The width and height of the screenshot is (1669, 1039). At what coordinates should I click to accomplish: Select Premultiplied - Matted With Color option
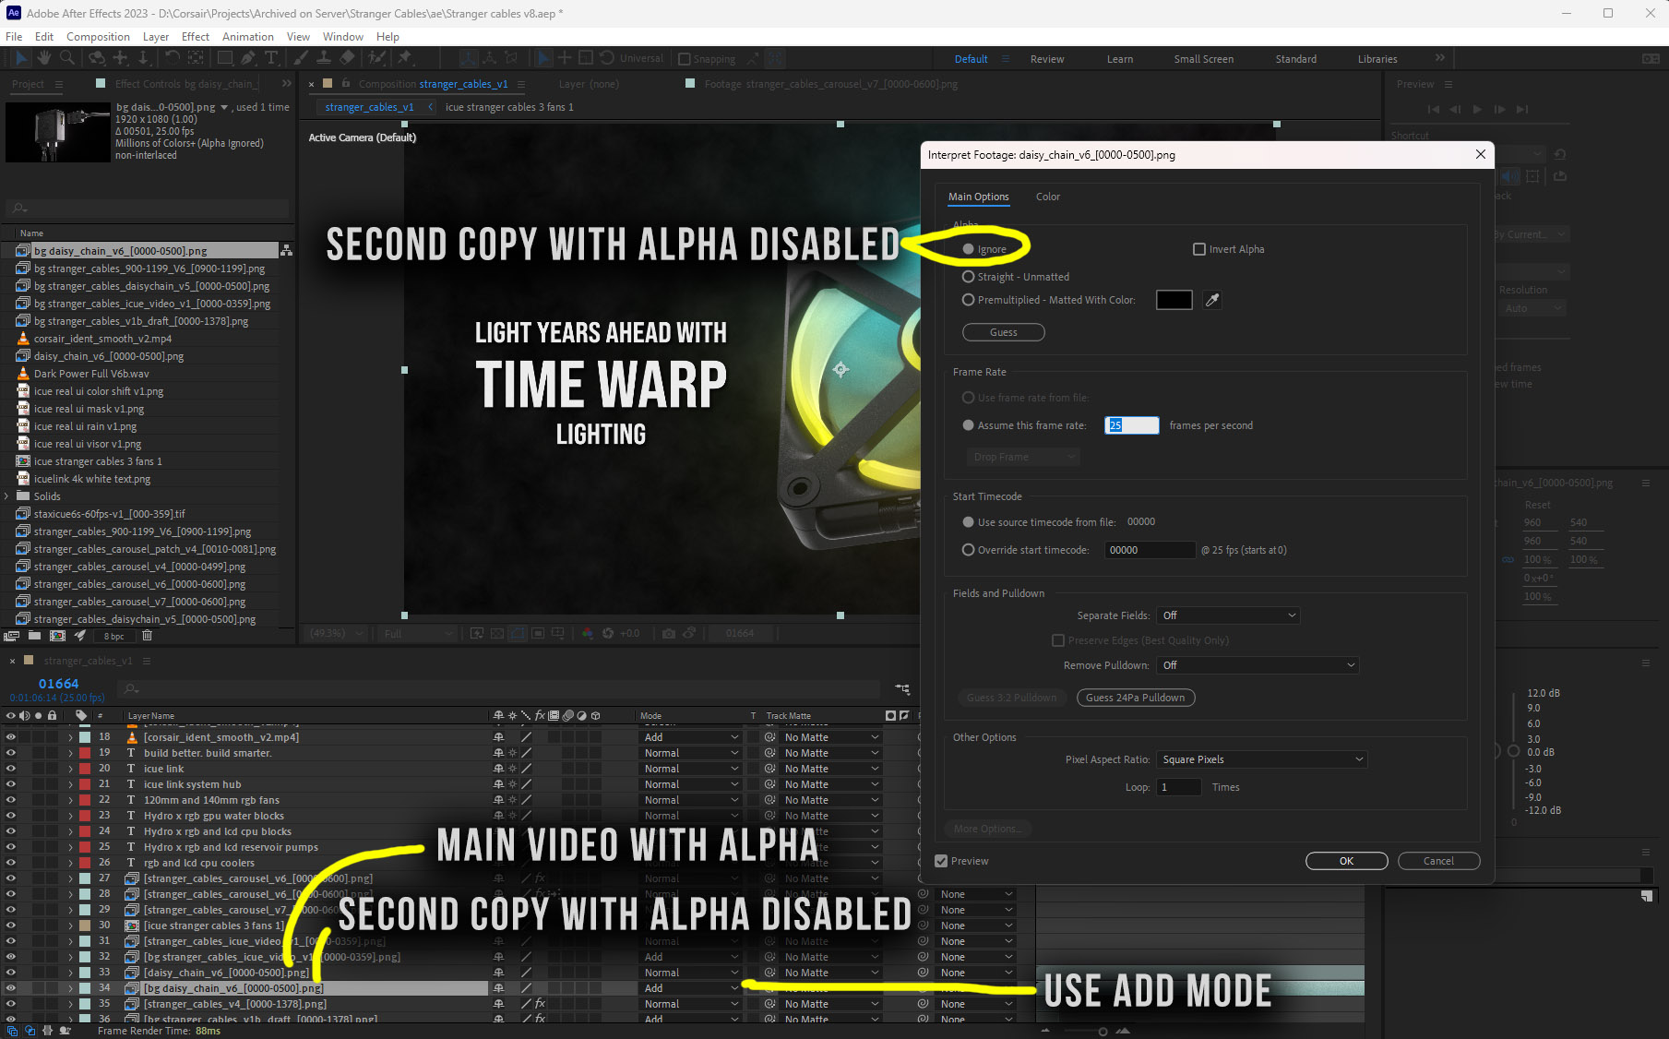[x=968, y=300]
